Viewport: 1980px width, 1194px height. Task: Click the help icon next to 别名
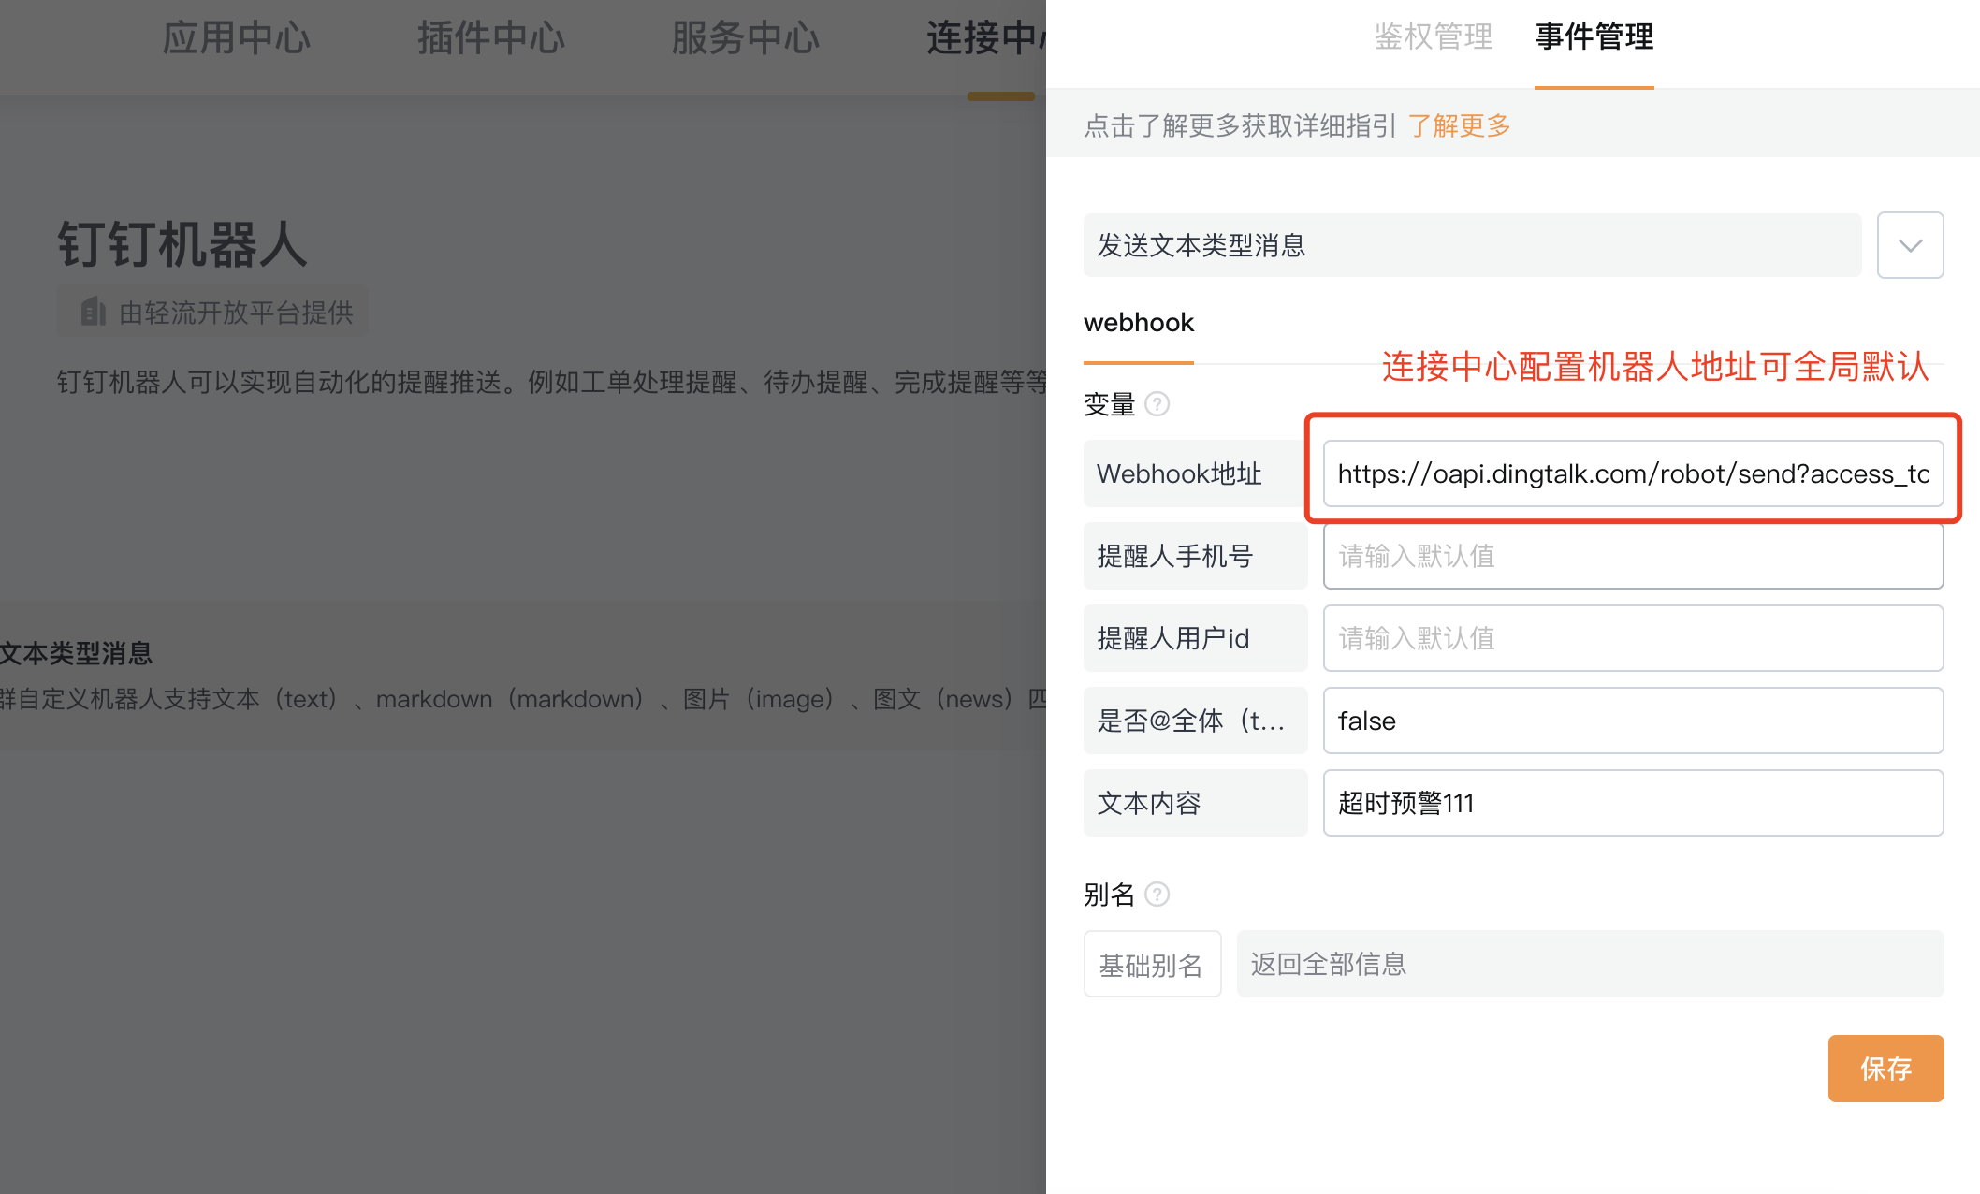click(1157, 895)
